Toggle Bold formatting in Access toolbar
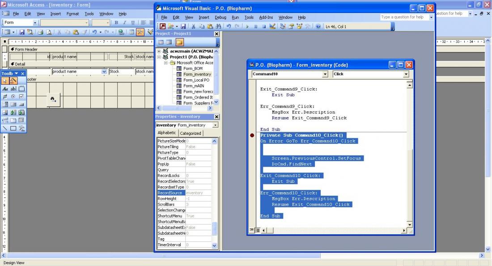Viewport: 492px width, 266px height. (116, 22)
